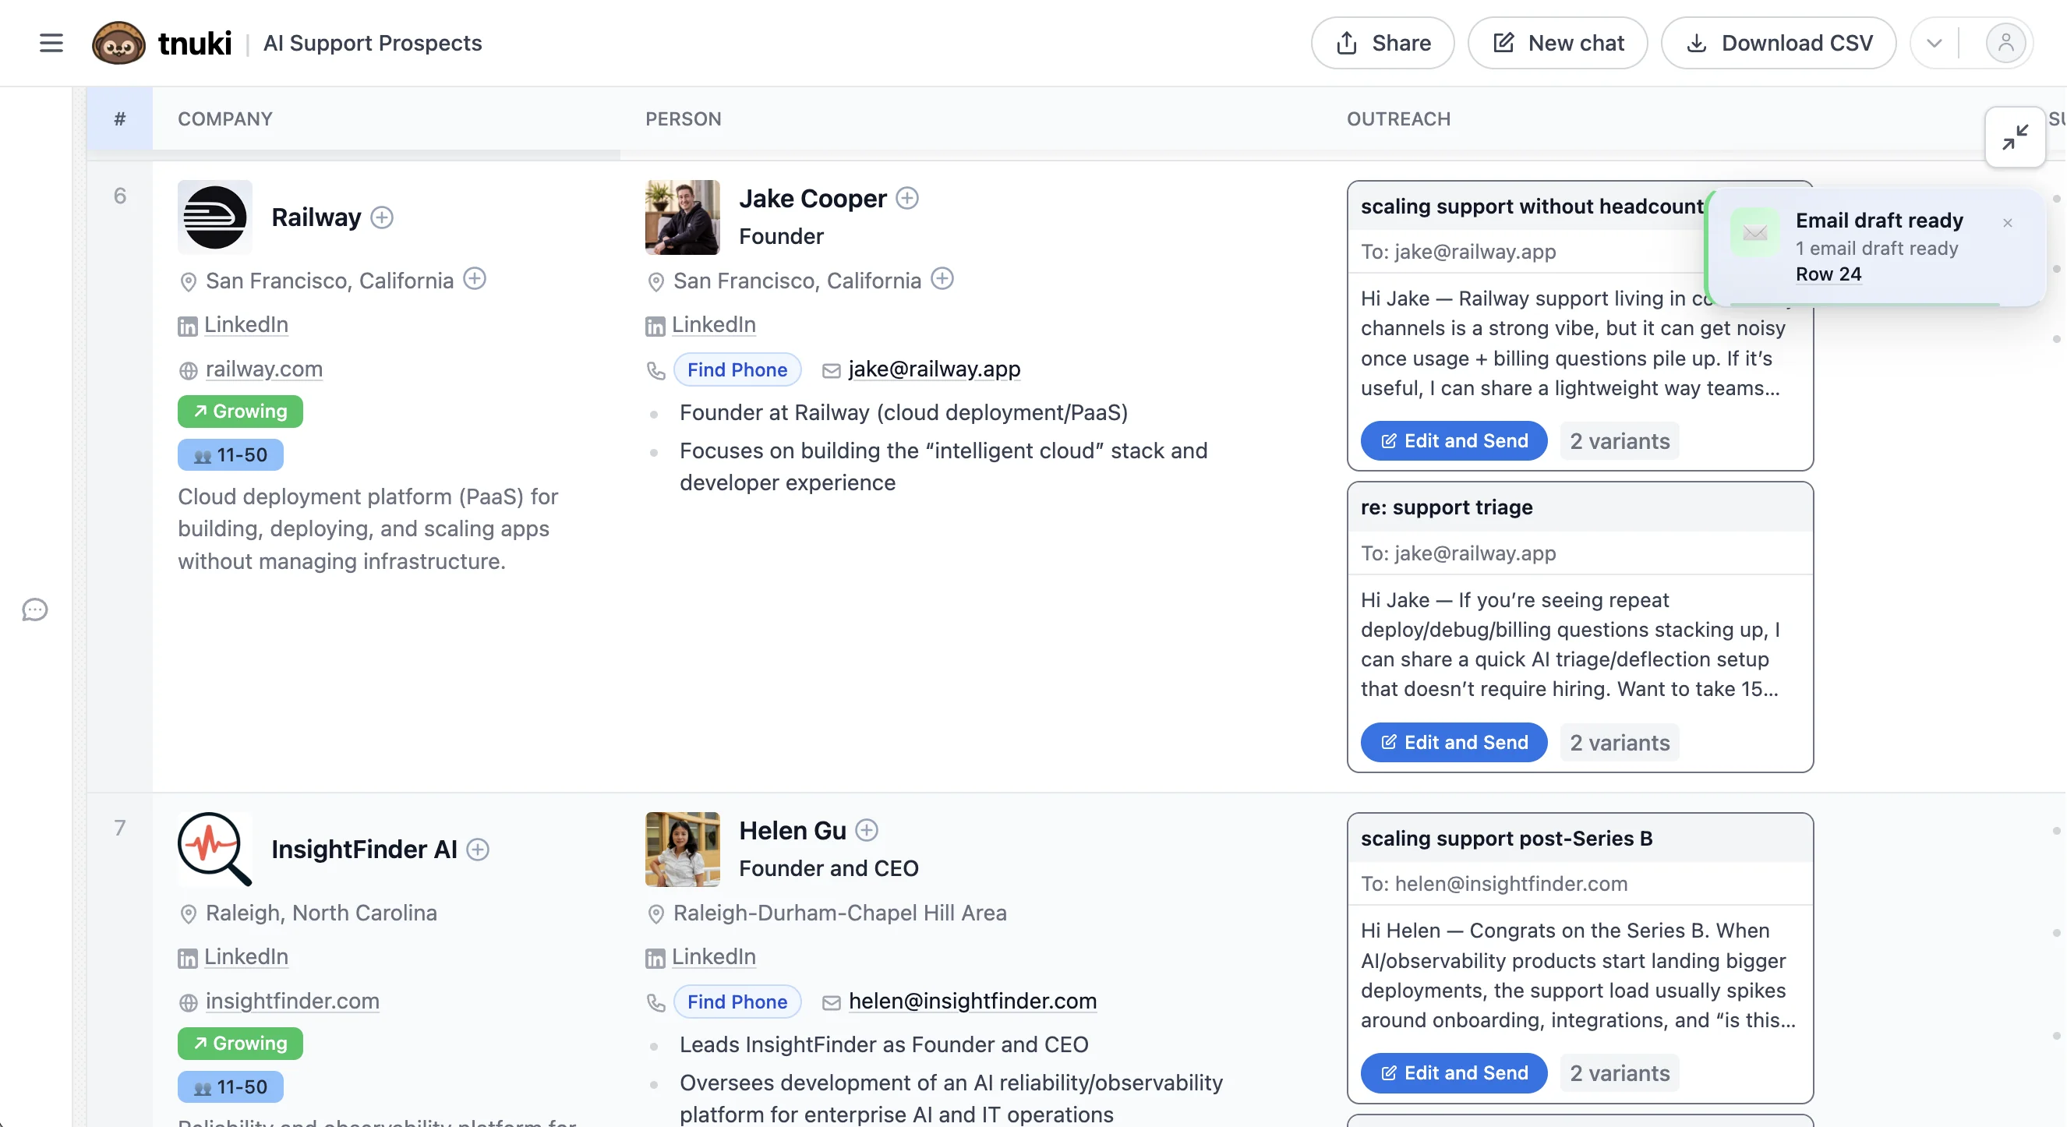Click Edit and Send on scaling support post-Series B
The height and width of the screenshot is (1127, 2067).
point(1453,1072)
